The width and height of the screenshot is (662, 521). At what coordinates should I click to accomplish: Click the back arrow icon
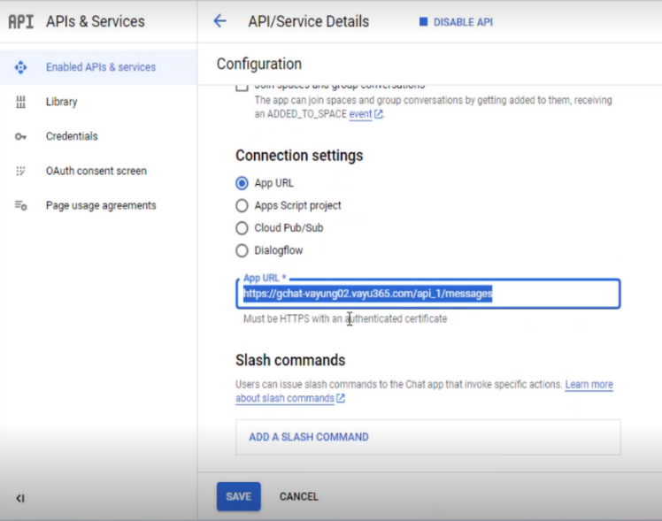[x=220, y=21]
